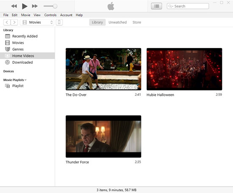
Task: Click the Thunder Force title text
Action: click(x=77, y=162)
